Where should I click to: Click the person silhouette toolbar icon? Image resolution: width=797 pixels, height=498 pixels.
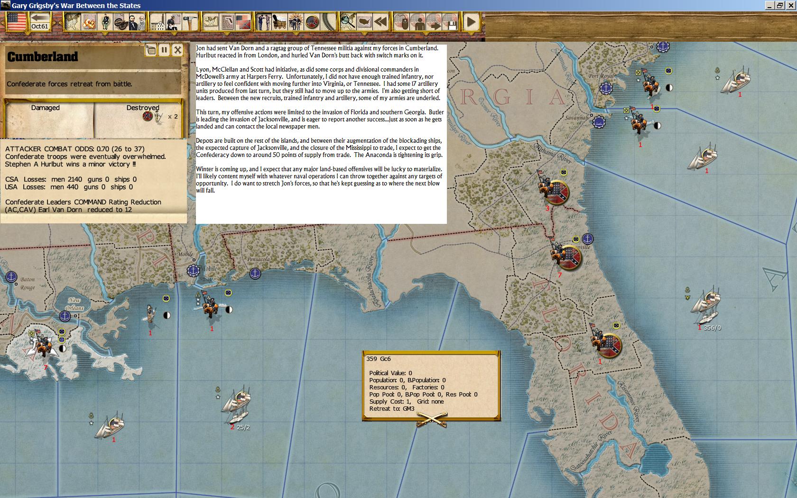point(419,22)
